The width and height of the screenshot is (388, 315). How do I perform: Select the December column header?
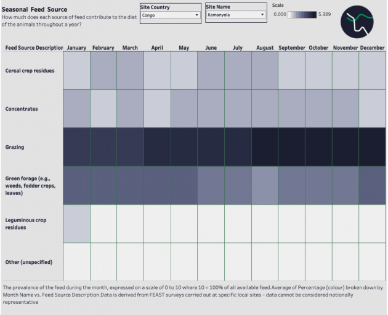coord(372,48)
